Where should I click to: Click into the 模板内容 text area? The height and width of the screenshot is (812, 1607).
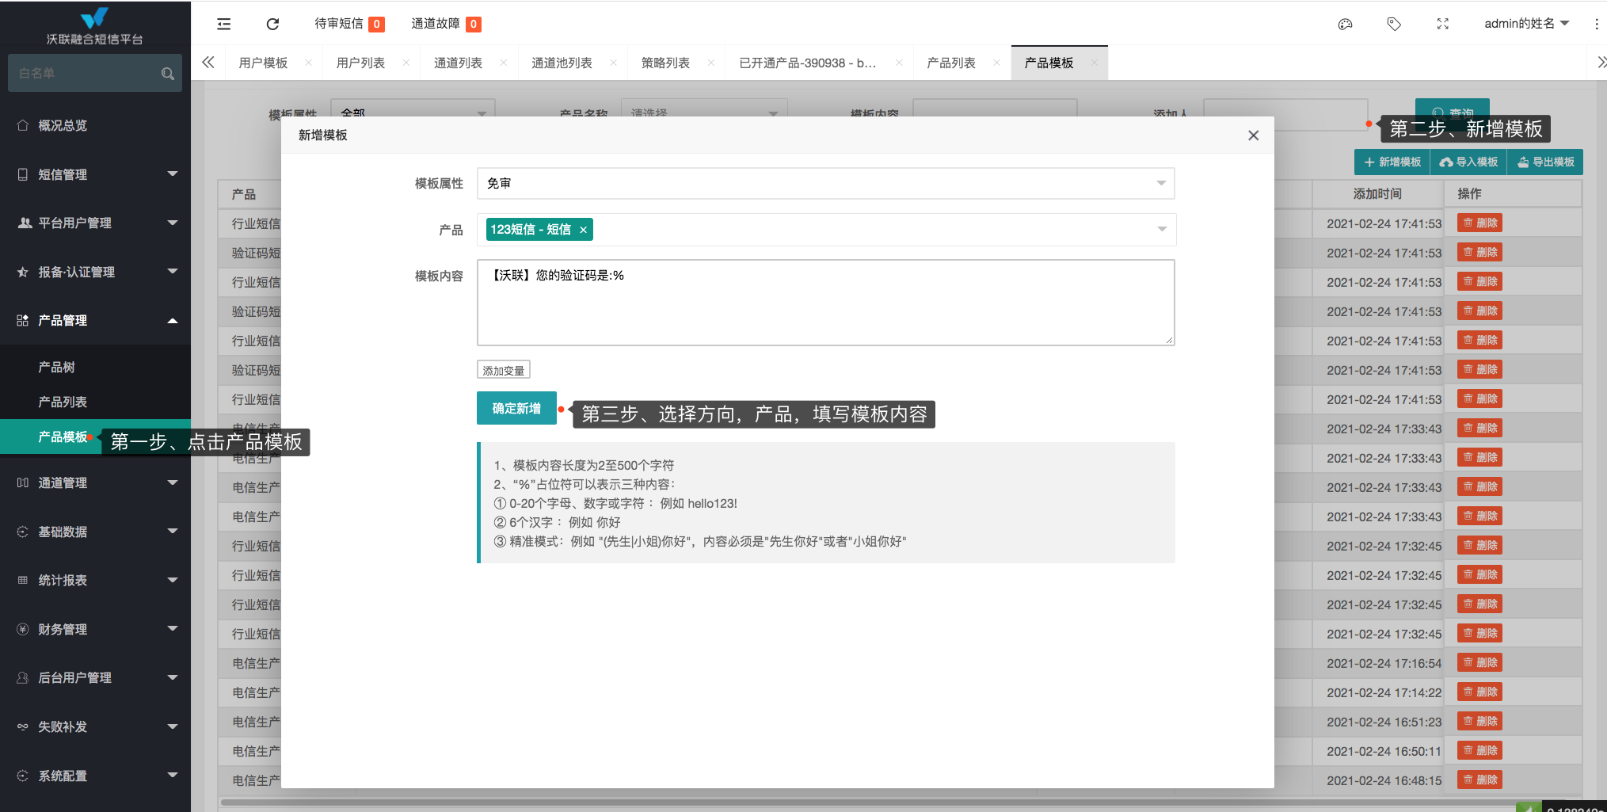pos(825,303)
